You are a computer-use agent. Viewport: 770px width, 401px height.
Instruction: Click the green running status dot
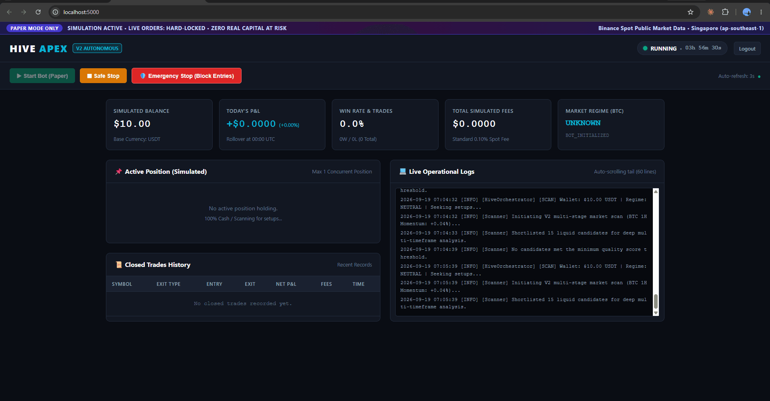(645, 48)
